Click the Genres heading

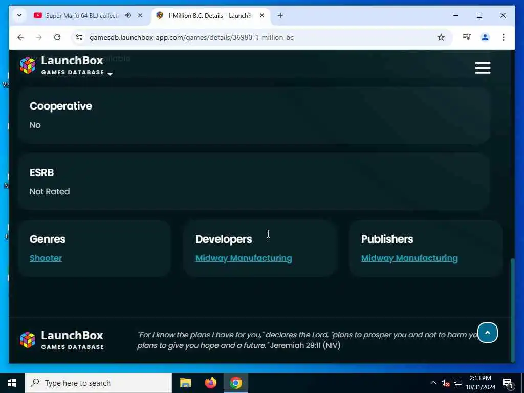click(48, 239)
